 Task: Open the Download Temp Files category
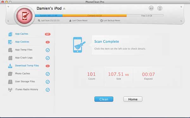27,66
